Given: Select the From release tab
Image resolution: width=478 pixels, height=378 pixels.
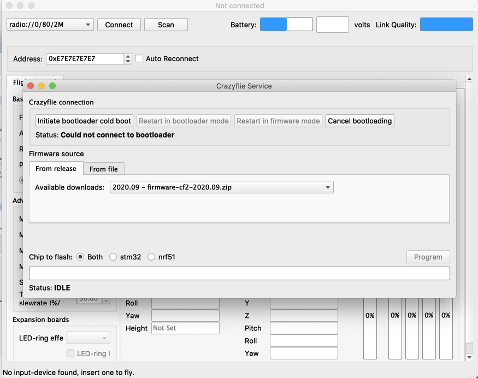Looking at the screenshot, I should (x=56, y=169).
